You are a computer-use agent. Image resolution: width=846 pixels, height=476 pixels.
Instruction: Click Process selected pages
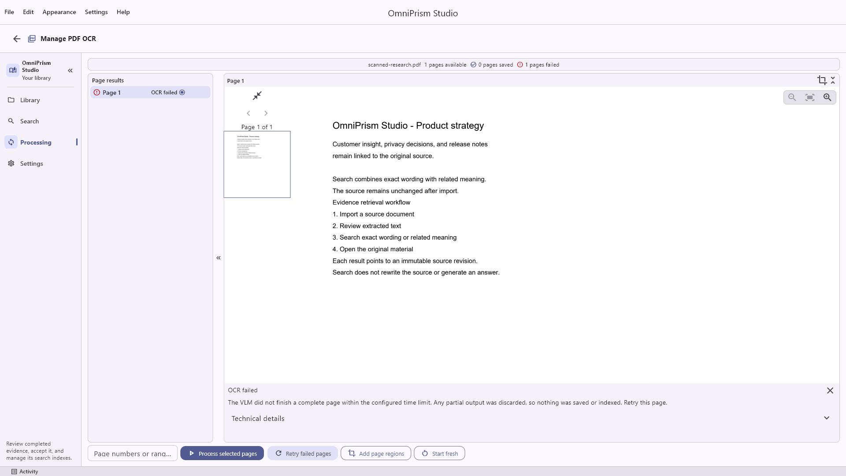pos(222,454)
